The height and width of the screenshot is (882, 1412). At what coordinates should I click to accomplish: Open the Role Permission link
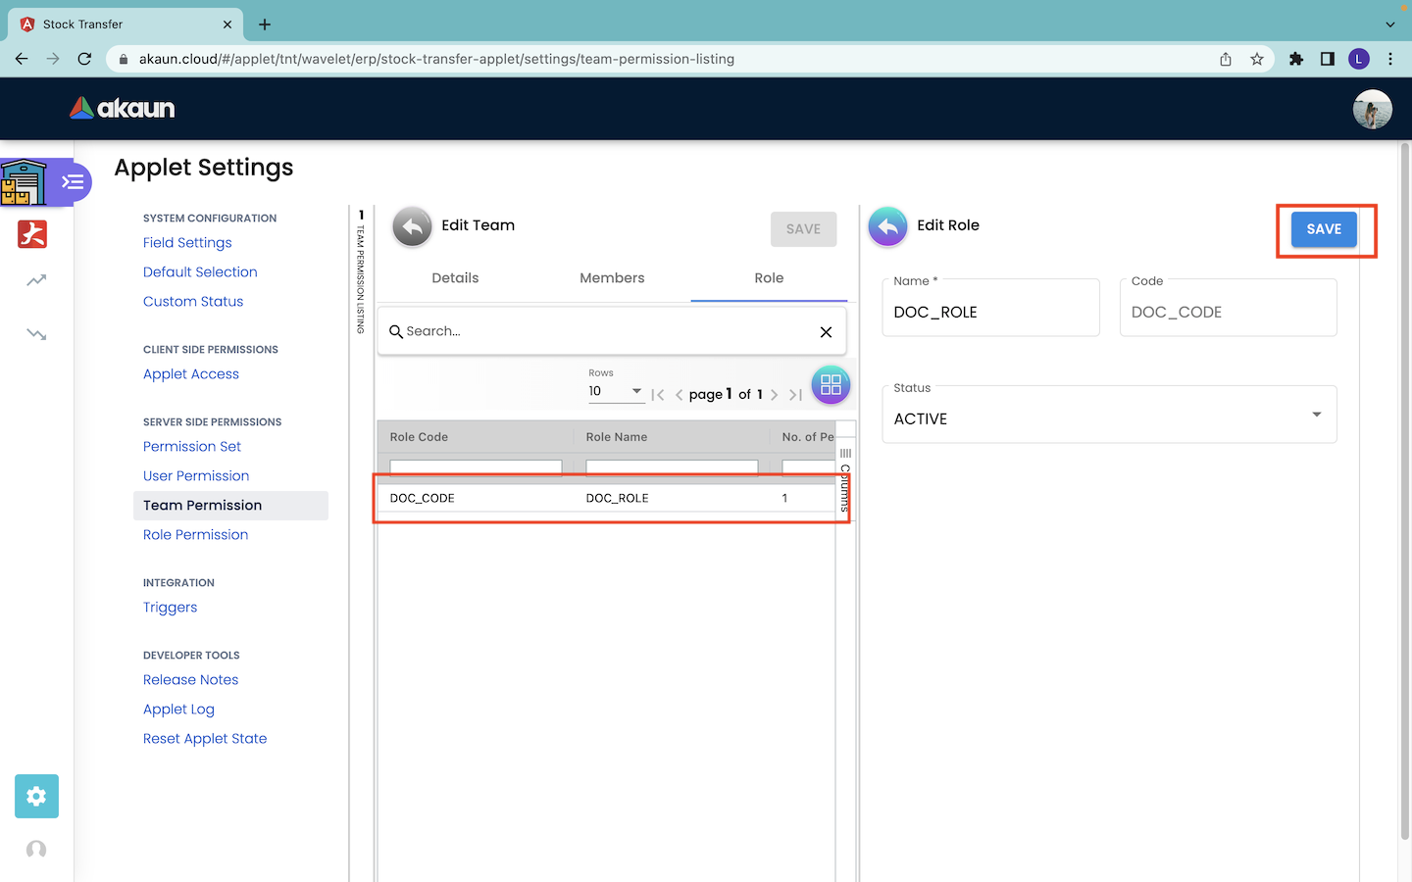195,535
